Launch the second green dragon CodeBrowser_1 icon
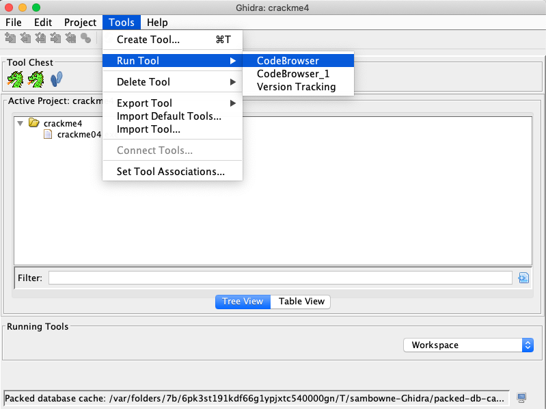 point(36,79)
